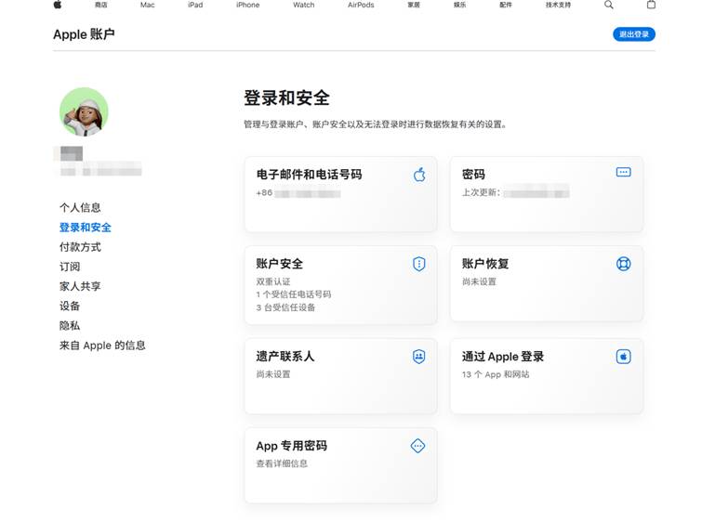Click the +86 phone number text
Screen dimensions: 715x522
pos(298,193)
